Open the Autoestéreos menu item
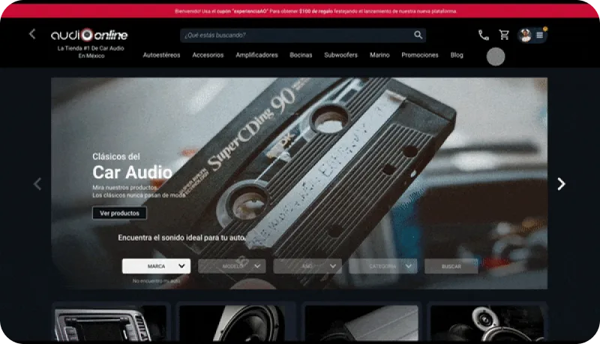Screen dimensions: 600x344 click(161, 55)
